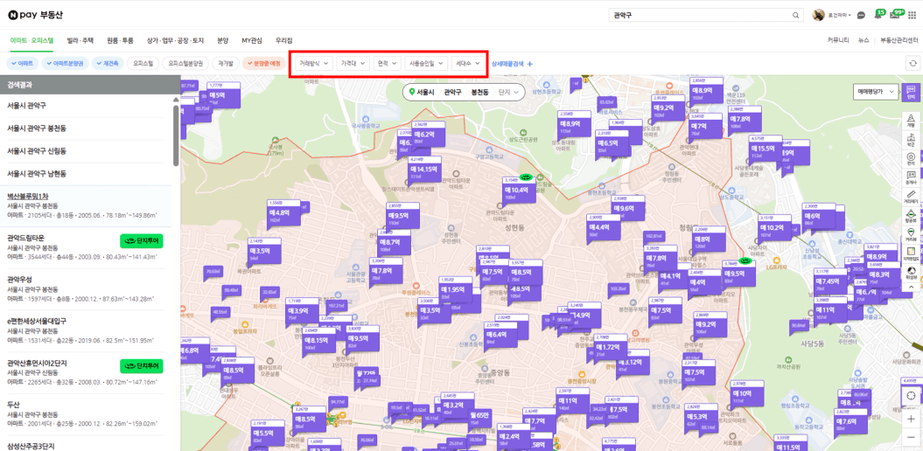Viewport: 923px width, 451px height.
Task: Show 학군 school district overlay
Action: pyautogui.click(x=911, y=140)
